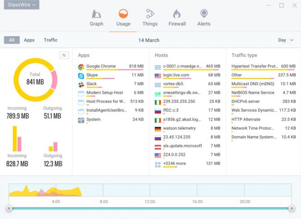Switch to the Usage tab
The width and height of the screenshot is (301, 219).
(123, 18)
